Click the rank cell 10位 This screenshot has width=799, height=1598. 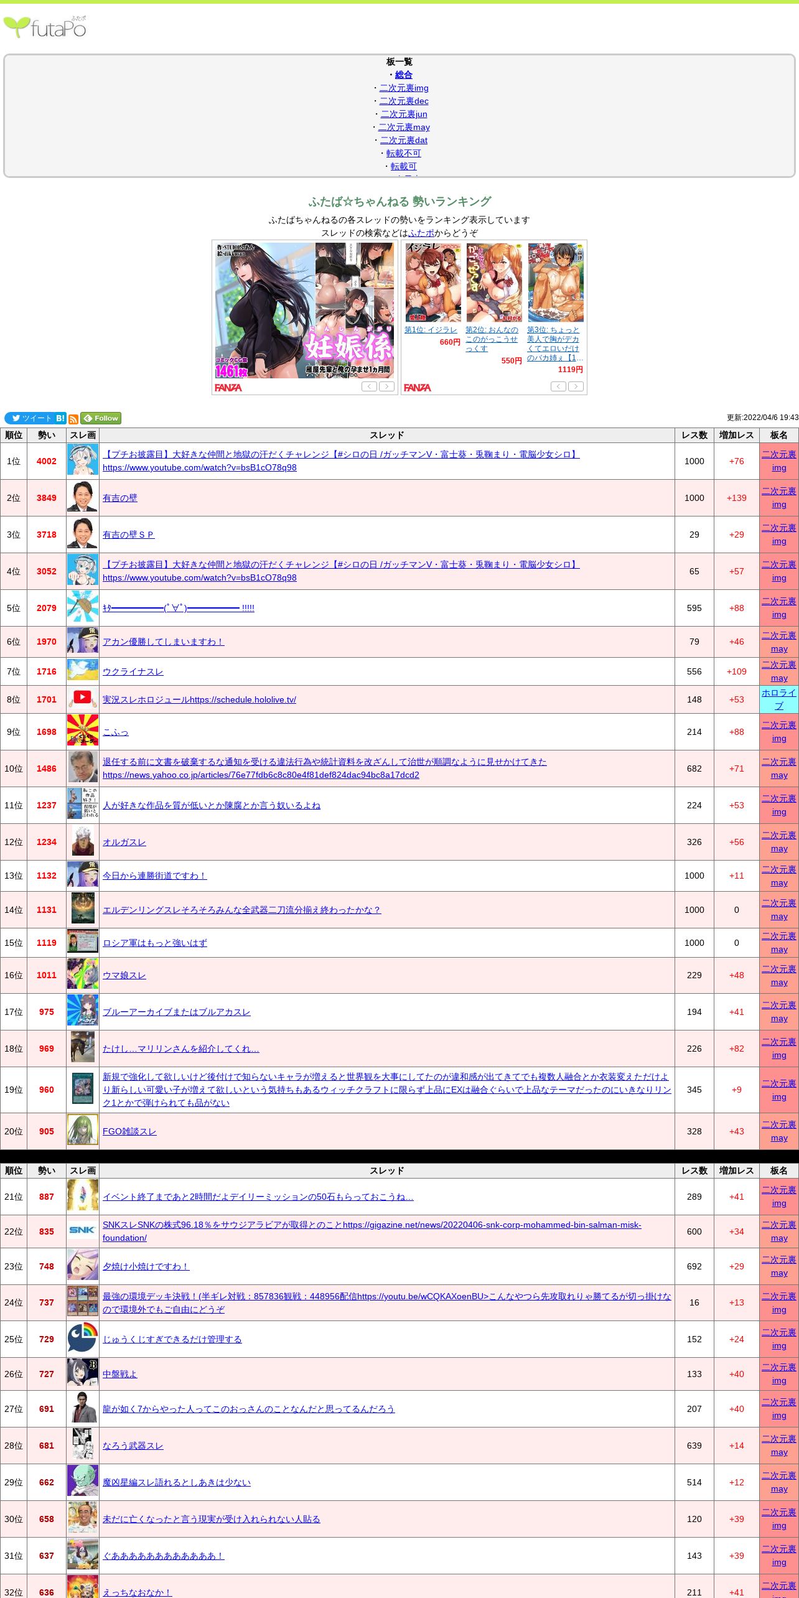(14, 769)
